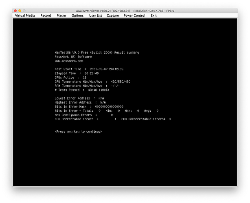Click the Elapsed Time 30:29:45 line

click(77, 73)
